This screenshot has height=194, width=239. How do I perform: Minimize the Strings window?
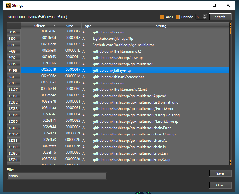[200, 5]
